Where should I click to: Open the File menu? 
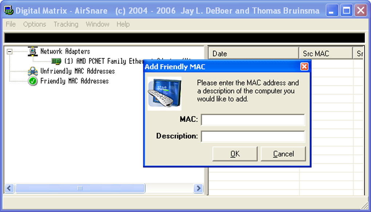click(x=11, y=24)
